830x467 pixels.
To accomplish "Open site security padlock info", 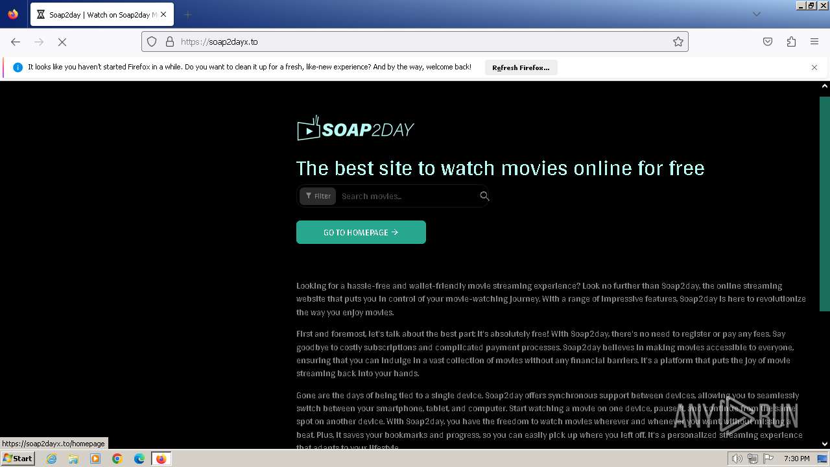I will (x=170, y=42).
